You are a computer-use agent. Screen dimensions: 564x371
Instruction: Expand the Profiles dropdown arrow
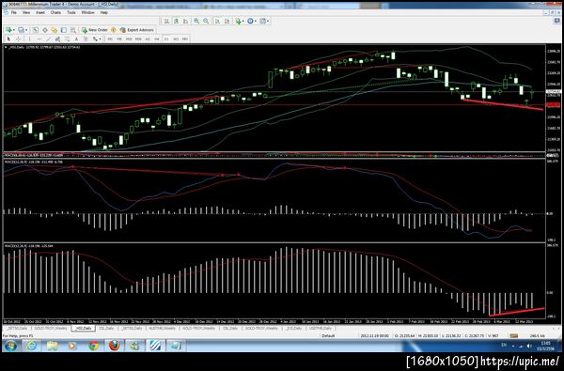[26, 30]
